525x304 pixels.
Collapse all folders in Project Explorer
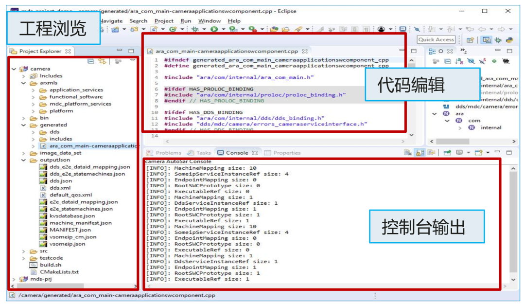click(90, 61)
